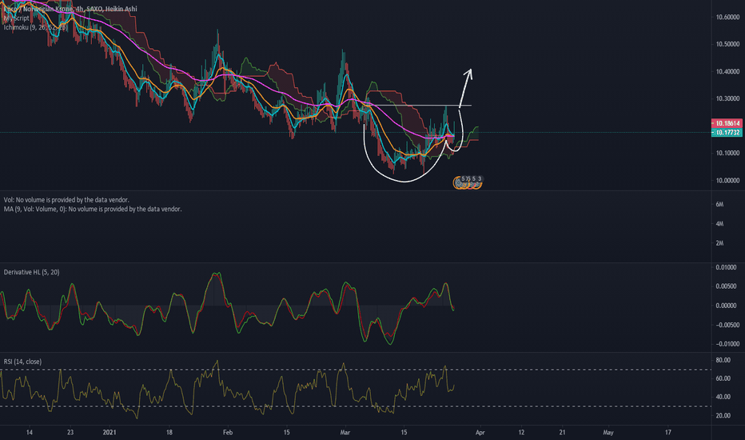Click the red 10.18614 price tag
Viewport: 745px width, 440px height.
pos(727,123)
